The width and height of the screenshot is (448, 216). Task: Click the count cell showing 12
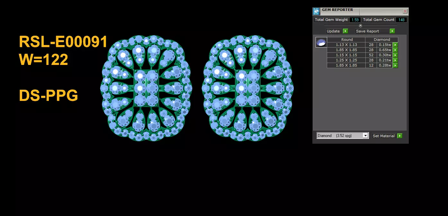pyautogui.click(x=371, y=66)
